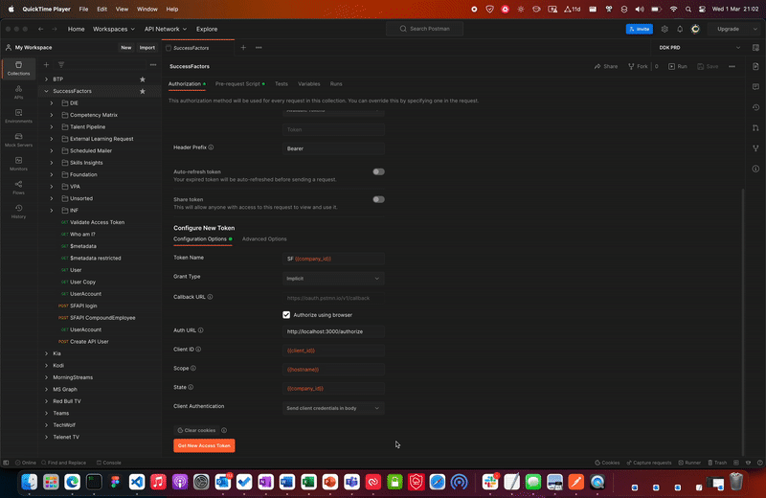Expand the Competency Matrix folder

click(52, 115)
